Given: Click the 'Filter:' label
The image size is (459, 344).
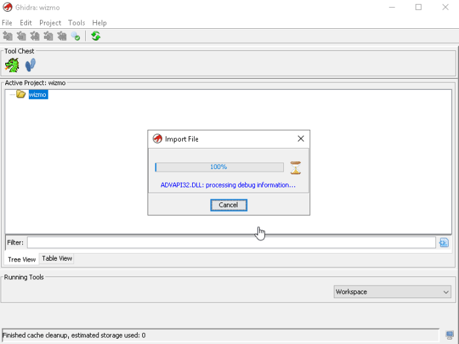Looking at the screenshot, I should click(15, 242).
